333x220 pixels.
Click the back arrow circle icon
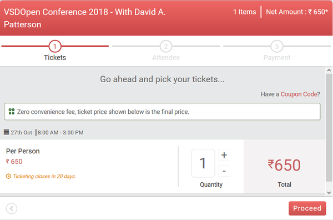point(12,208)
